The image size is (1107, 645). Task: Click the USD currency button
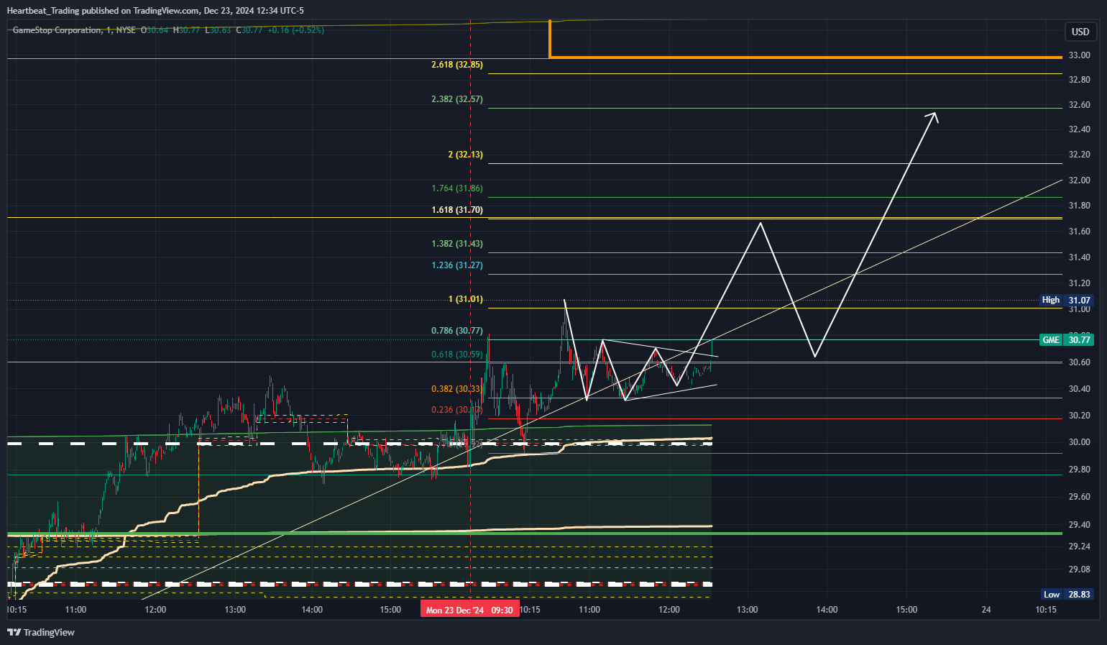click(x=1080, y=32)
